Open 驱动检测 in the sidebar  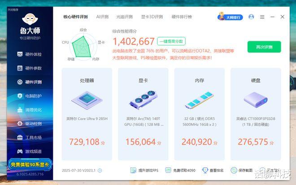click(30, 123)
